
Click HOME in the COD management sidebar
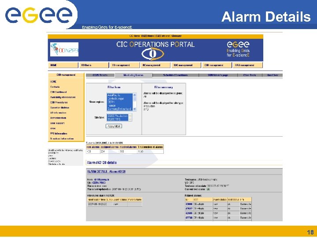click(53, 82)
